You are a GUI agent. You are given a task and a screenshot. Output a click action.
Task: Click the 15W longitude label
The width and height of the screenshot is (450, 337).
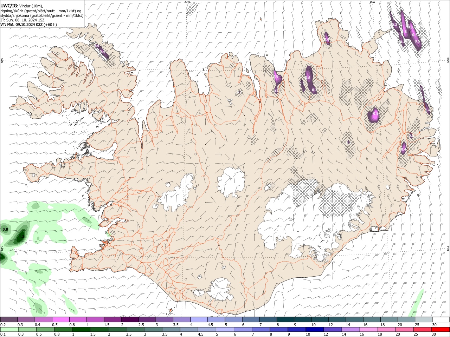[372, 2]
